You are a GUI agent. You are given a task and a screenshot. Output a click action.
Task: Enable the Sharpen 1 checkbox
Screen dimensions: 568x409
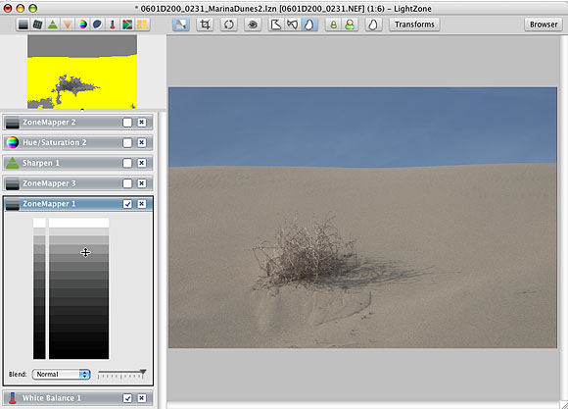[127, 163]
